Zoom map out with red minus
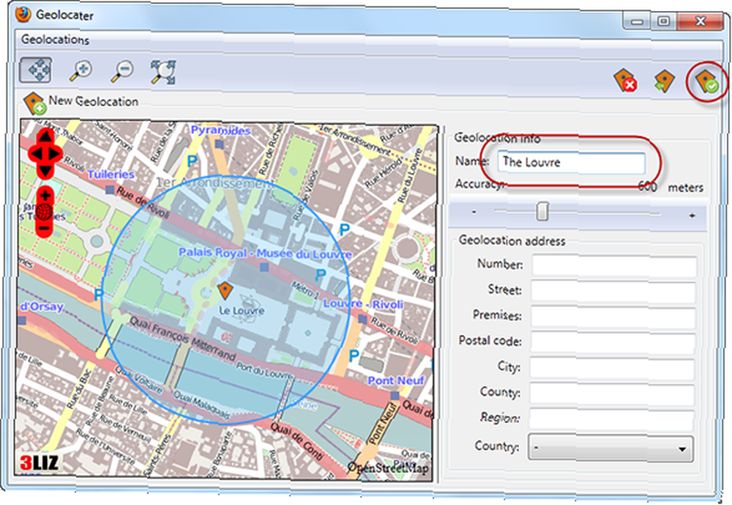 [x=45, y=228]
